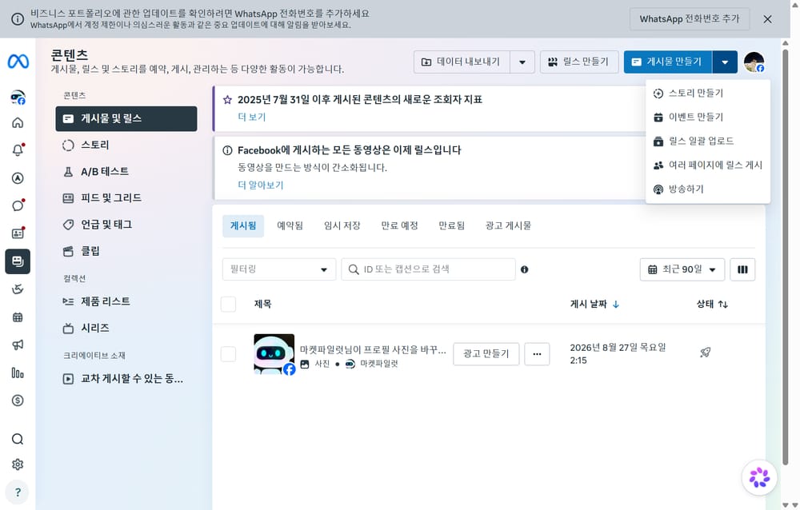Toggle 게시물 만들기 dropdown arrow
This screenshot has height=510, width=800.
(x=725, y=62)
